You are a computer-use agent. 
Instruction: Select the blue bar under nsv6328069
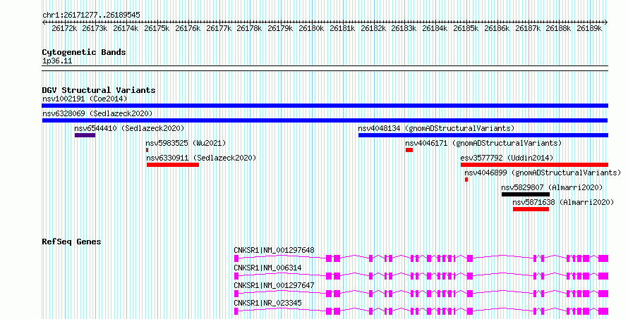(325, 120)
